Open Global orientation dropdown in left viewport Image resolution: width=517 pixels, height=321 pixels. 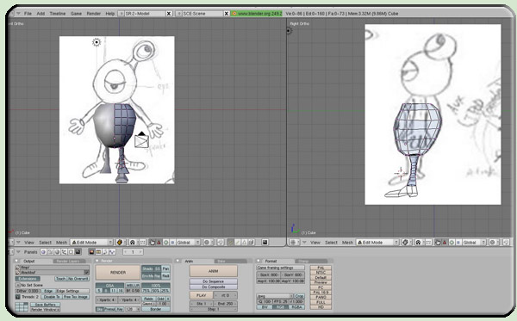(188, 243)
